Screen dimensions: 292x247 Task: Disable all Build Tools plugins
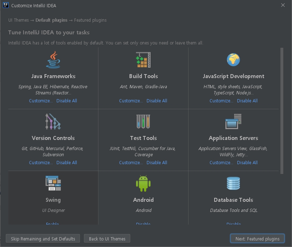click(x=157, y=101)
